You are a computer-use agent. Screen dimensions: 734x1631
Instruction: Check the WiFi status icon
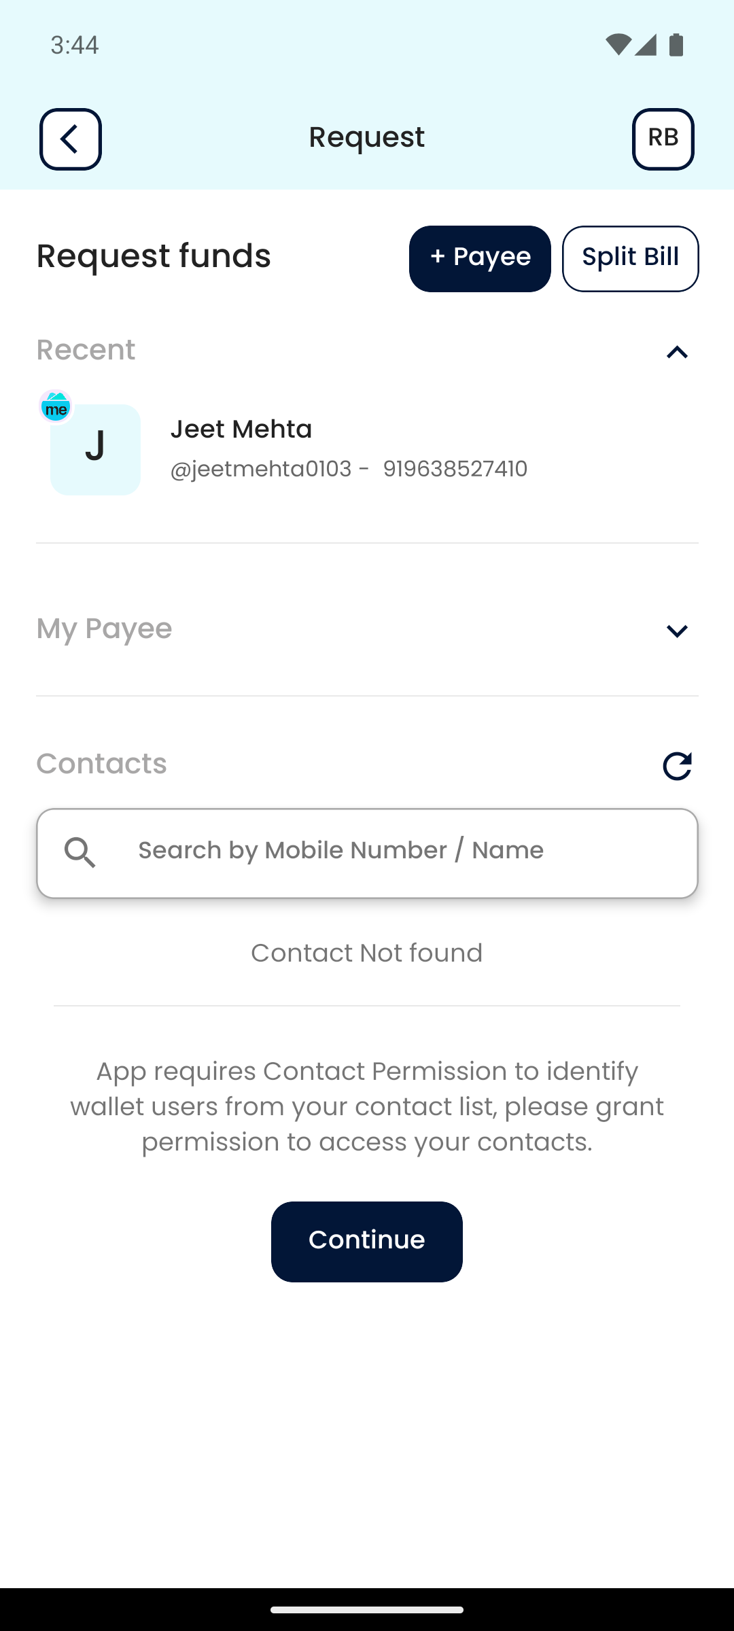[617, 45]
